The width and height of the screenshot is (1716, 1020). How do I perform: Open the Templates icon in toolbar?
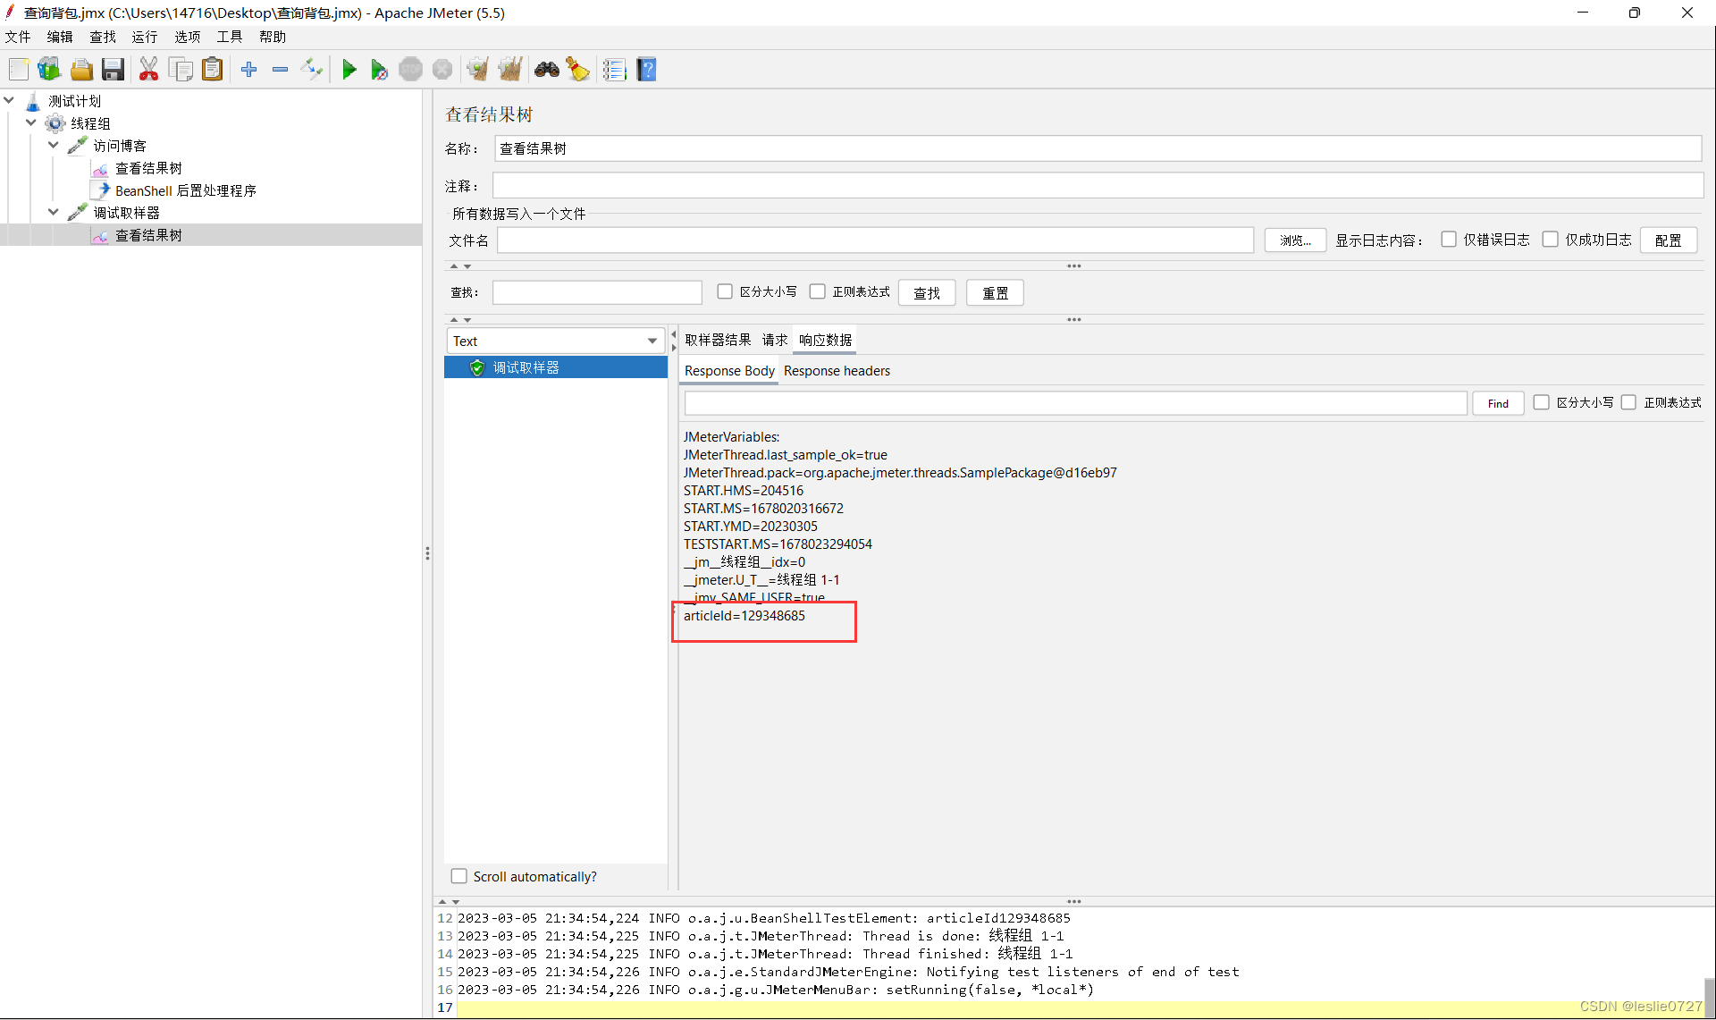pos(49,70)
